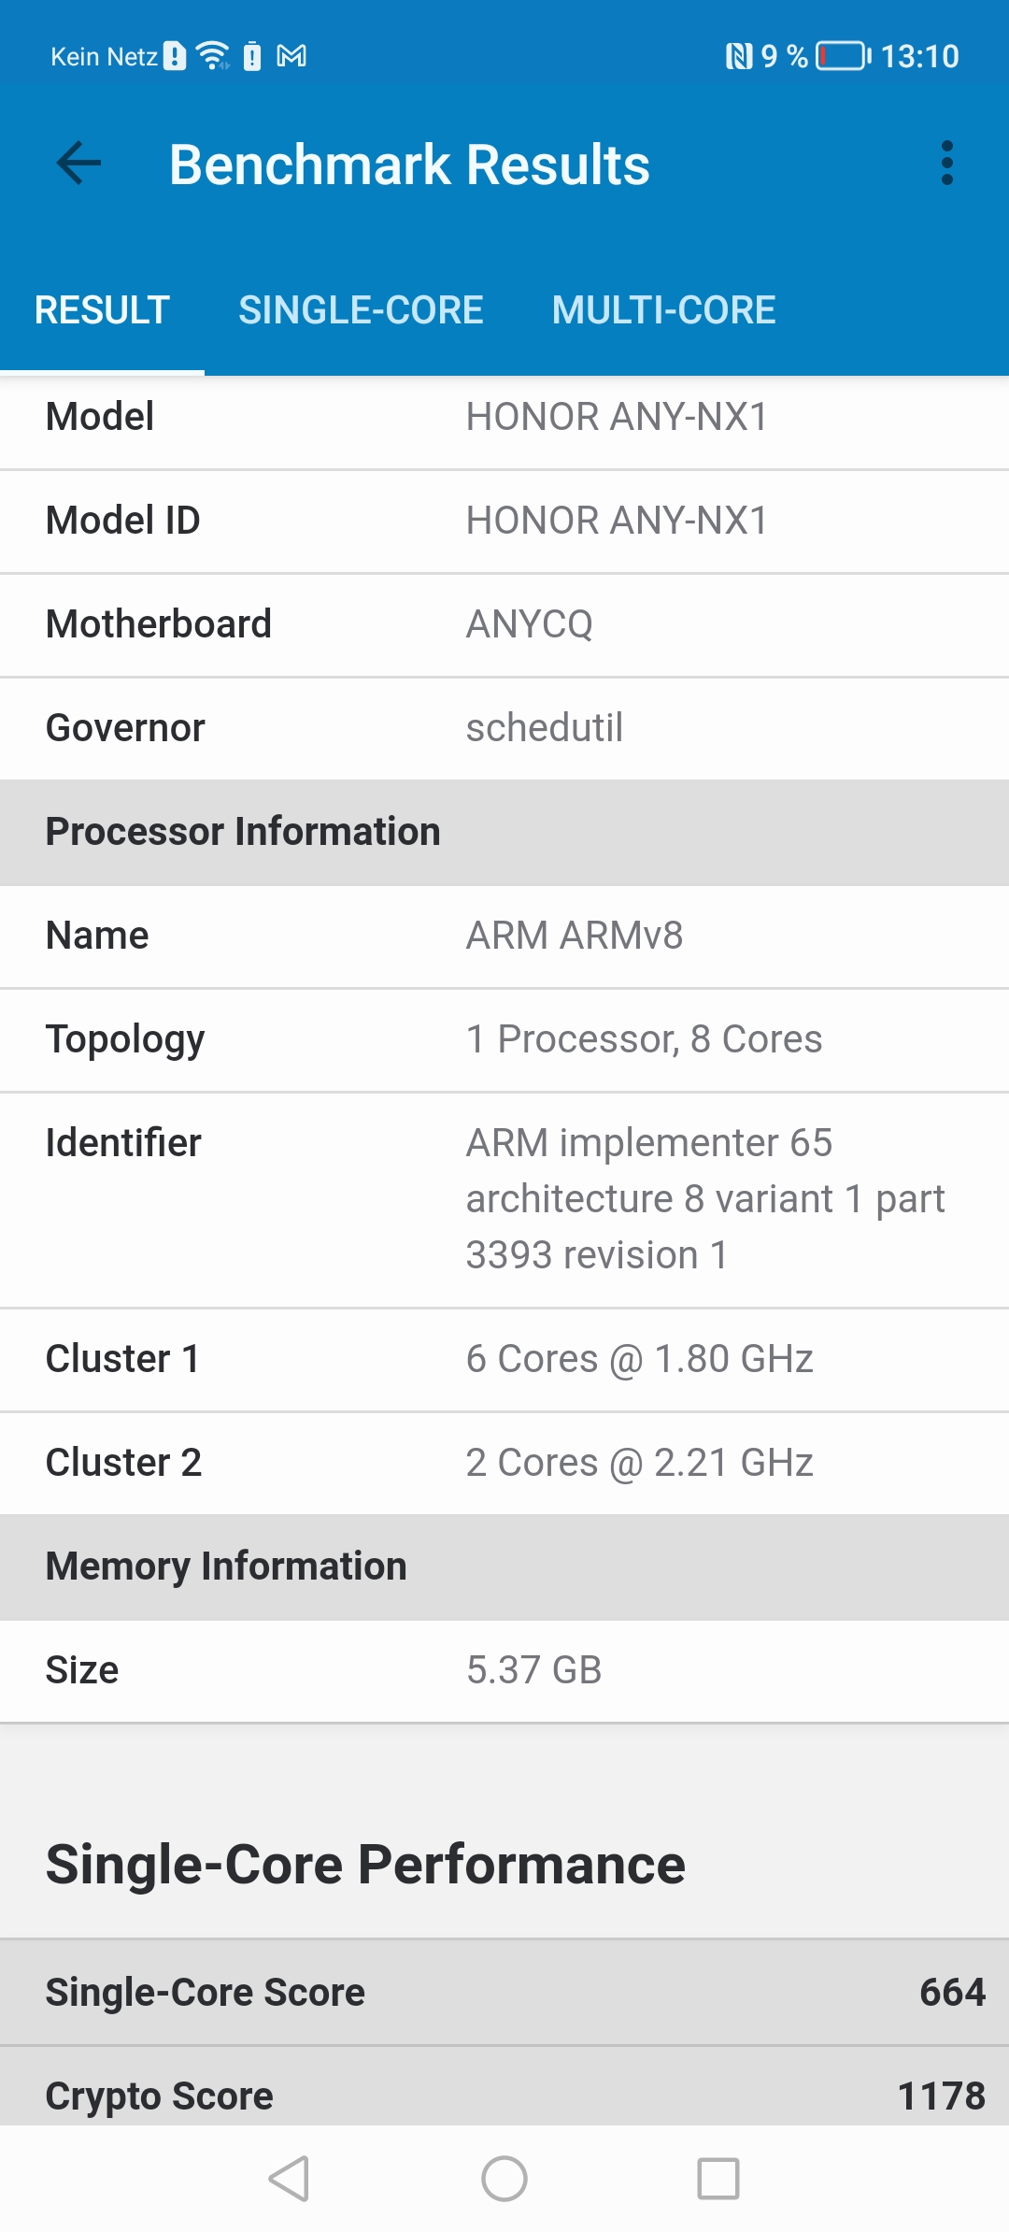Switch to the MULTI-CORE tab

[x=663, y=310]
